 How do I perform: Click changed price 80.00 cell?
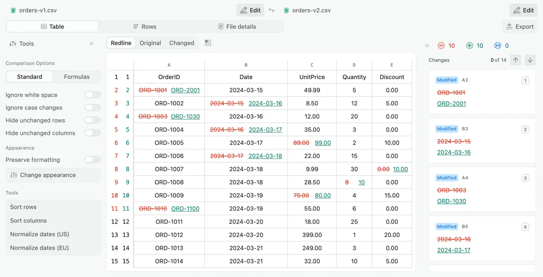323,195
